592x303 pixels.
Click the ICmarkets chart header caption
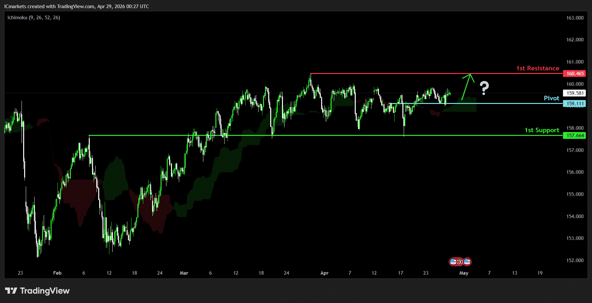click(x=76, y=7)
